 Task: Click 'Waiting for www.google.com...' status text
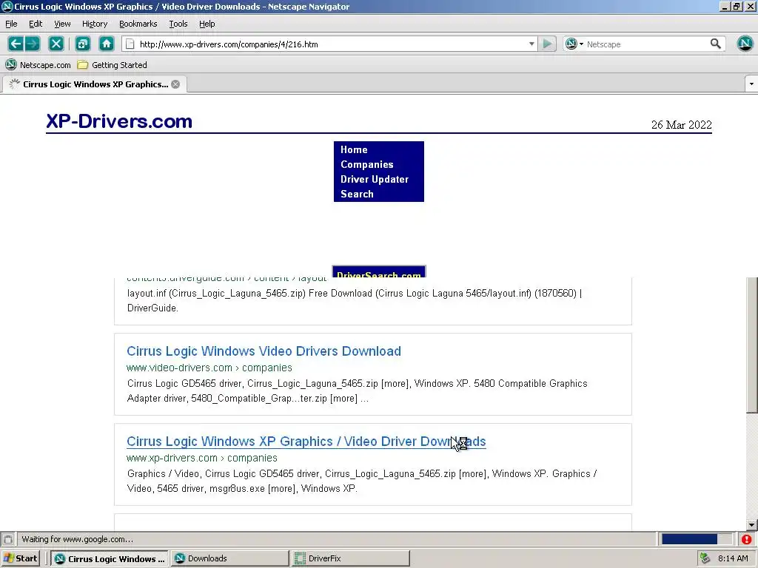coord(77,539)
